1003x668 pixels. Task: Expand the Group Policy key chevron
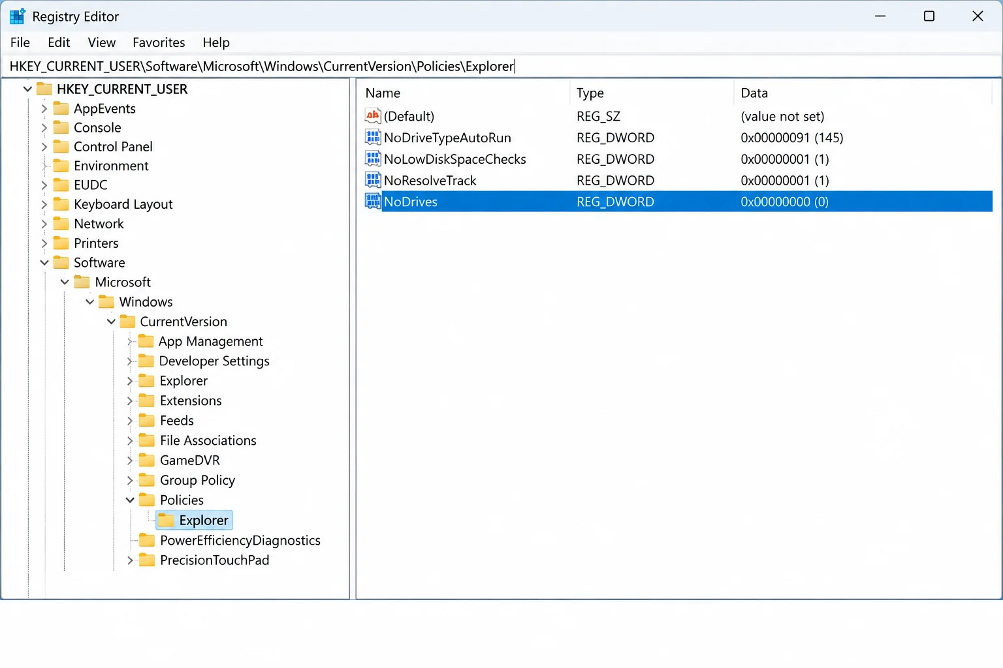coord(130,481)
